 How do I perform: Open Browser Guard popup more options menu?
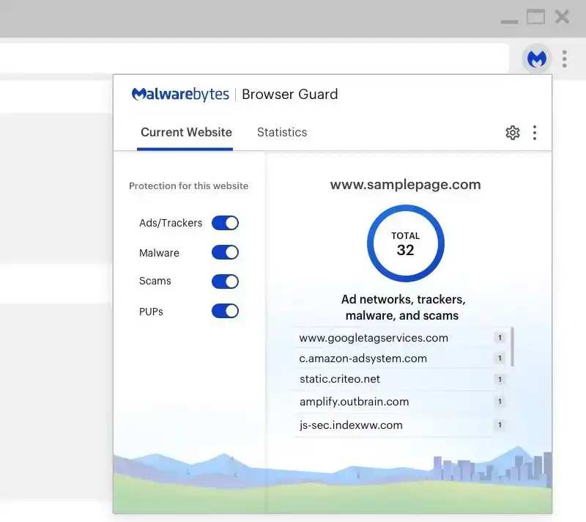click(535, 133)
